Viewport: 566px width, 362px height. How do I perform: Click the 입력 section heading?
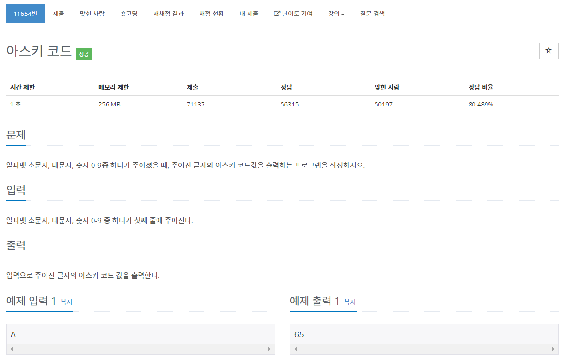[x=16, y=190]
